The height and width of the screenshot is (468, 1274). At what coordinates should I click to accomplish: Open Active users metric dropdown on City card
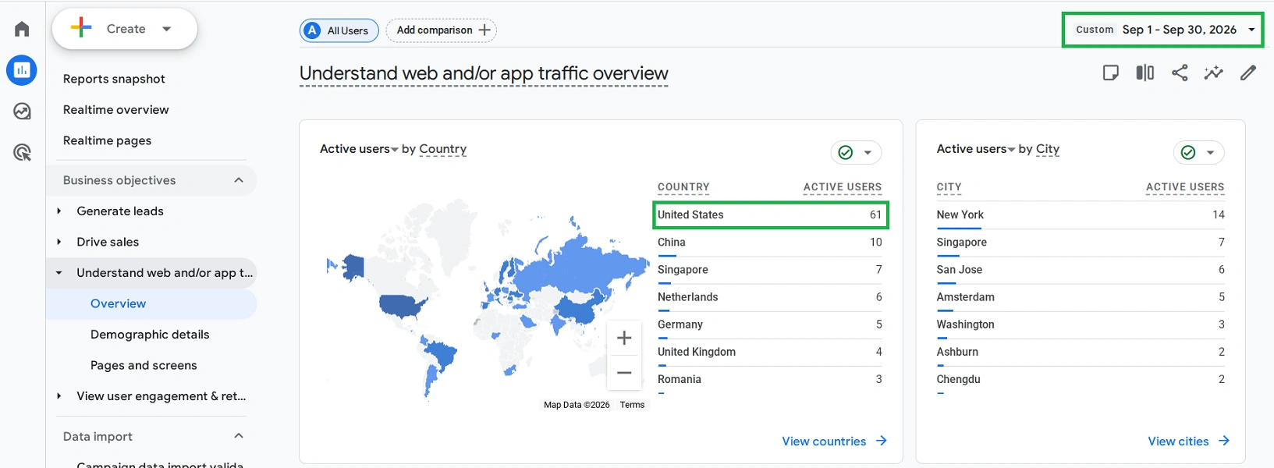coord(976,149)
